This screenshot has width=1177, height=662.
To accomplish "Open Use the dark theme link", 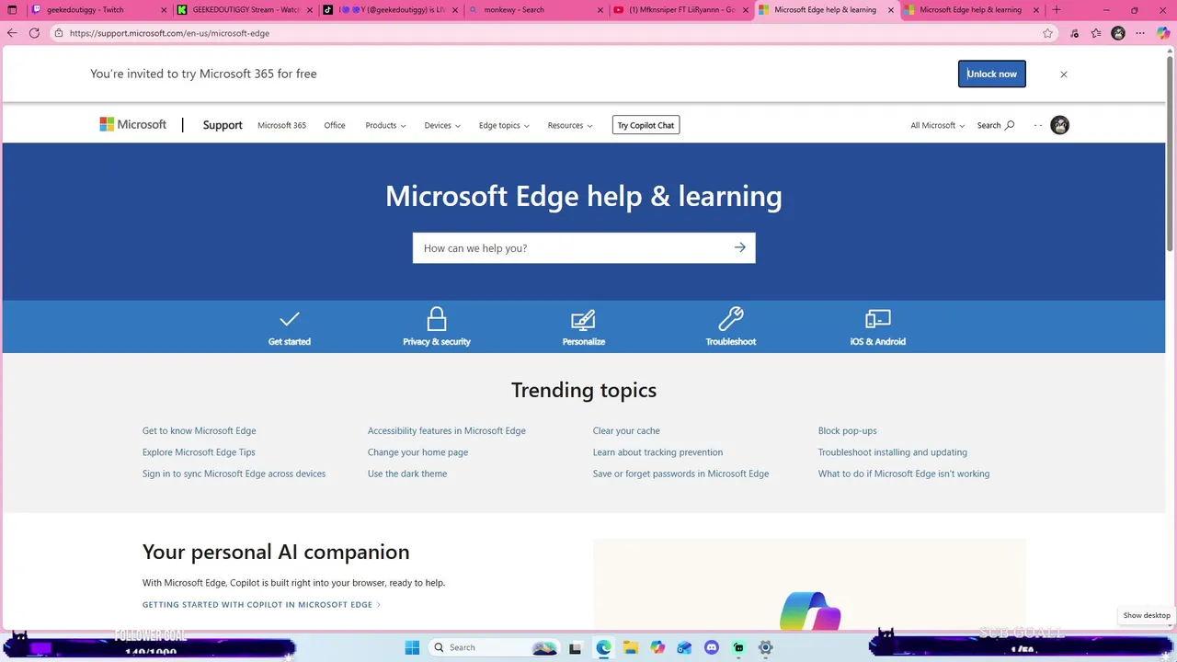I will (x=407, y=474).
